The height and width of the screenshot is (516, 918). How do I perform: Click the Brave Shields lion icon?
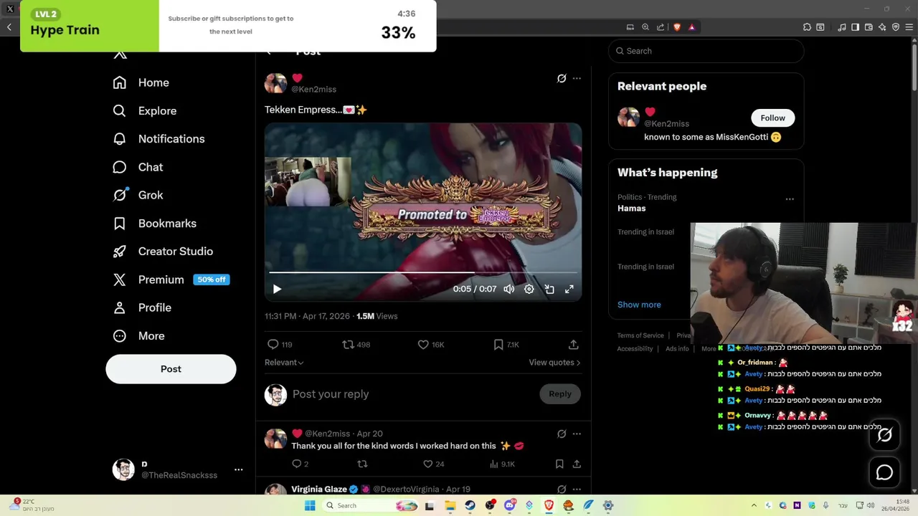(x=676, y=27)
